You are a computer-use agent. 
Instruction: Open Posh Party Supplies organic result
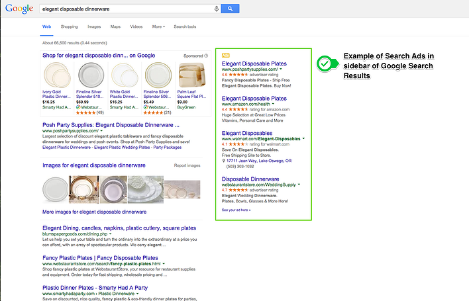[x=111, y=125]
